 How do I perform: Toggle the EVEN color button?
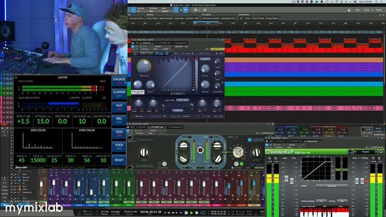119,146
